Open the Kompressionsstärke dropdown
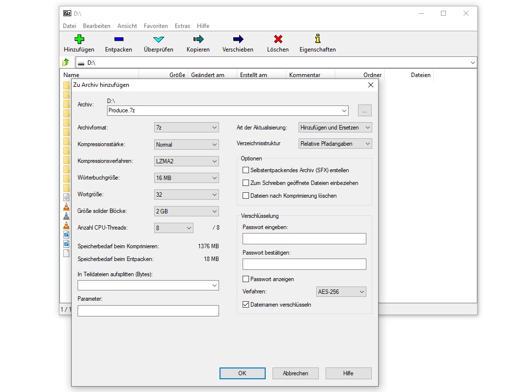The image size is (523, 392). (187, 144)
